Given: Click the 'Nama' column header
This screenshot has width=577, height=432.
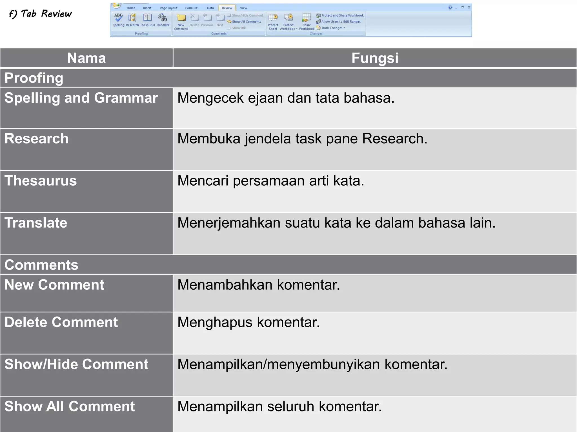Looking at the screenshot, I should [86, 58].
